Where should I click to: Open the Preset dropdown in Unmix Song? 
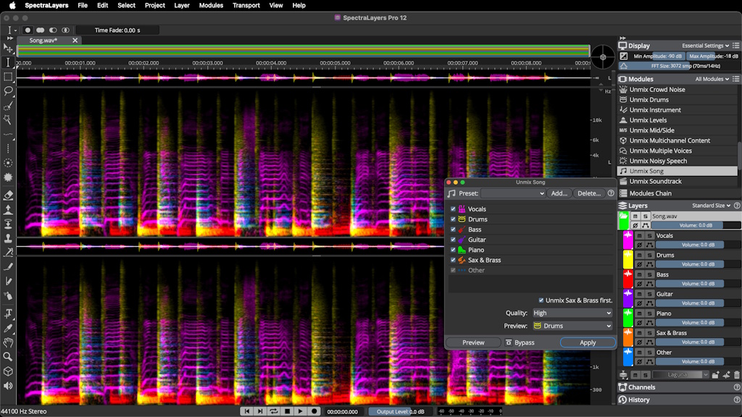pyautogui.click(x=513, y=193)
